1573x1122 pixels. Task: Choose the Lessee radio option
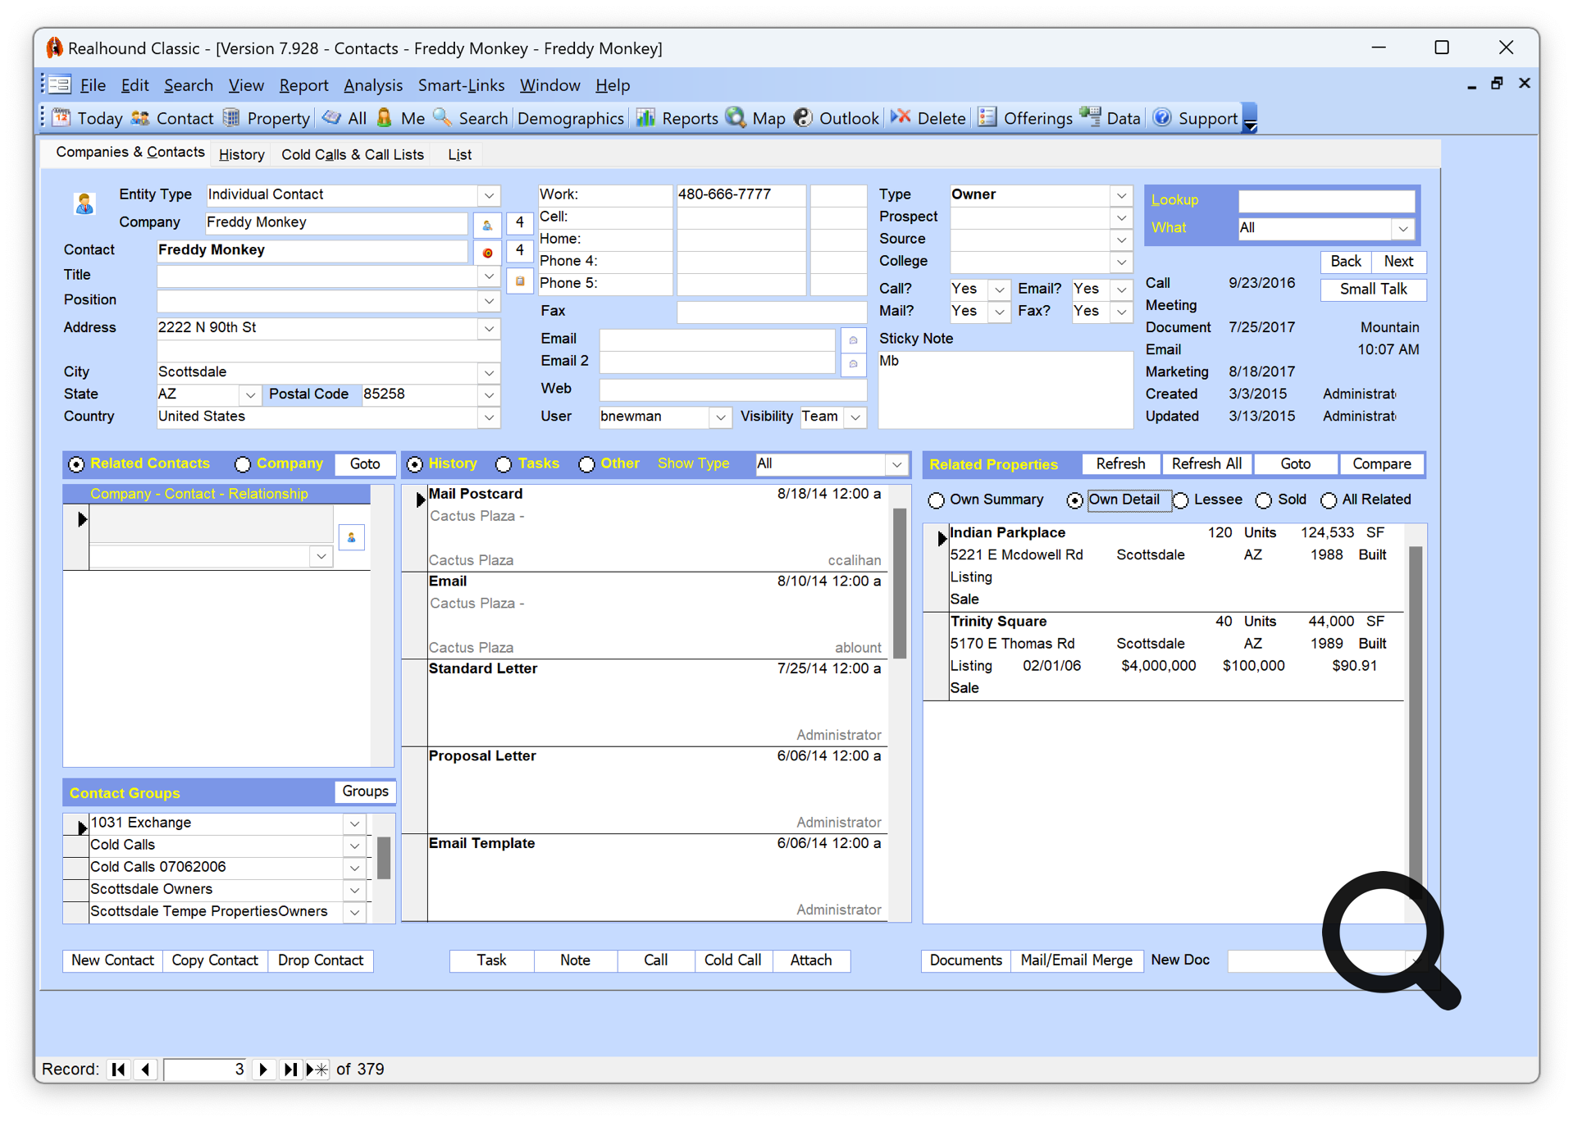(1181, 500)
